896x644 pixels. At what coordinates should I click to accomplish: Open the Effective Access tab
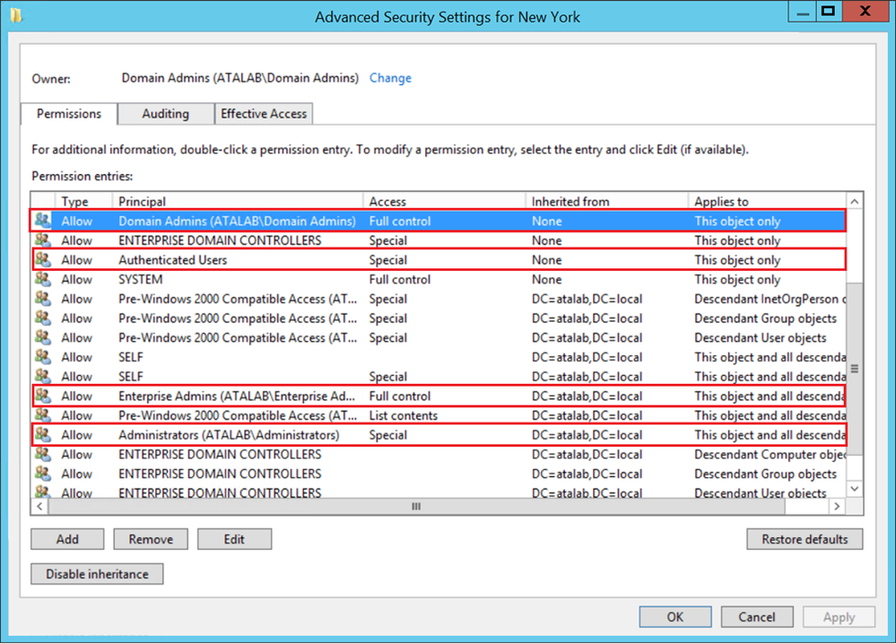[x=264, y=114]
